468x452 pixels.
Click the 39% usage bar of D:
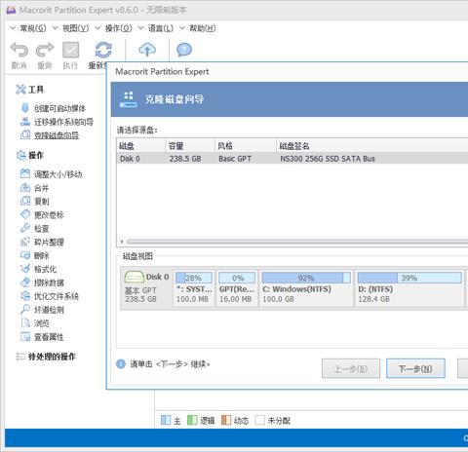pyautogui.click(x=409, y=278)
